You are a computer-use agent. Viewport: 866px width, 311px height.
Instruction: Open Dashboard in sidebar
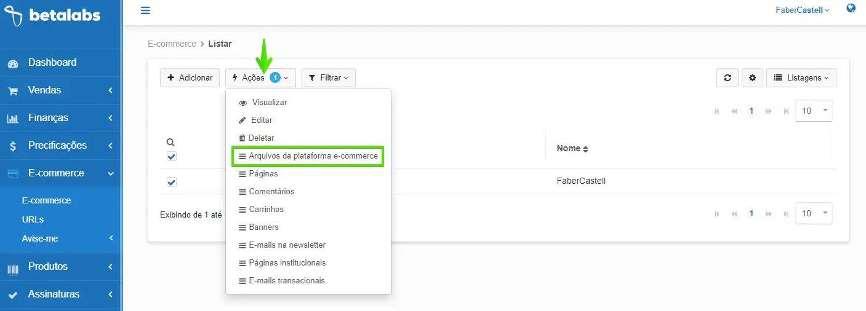coord(52,63)
